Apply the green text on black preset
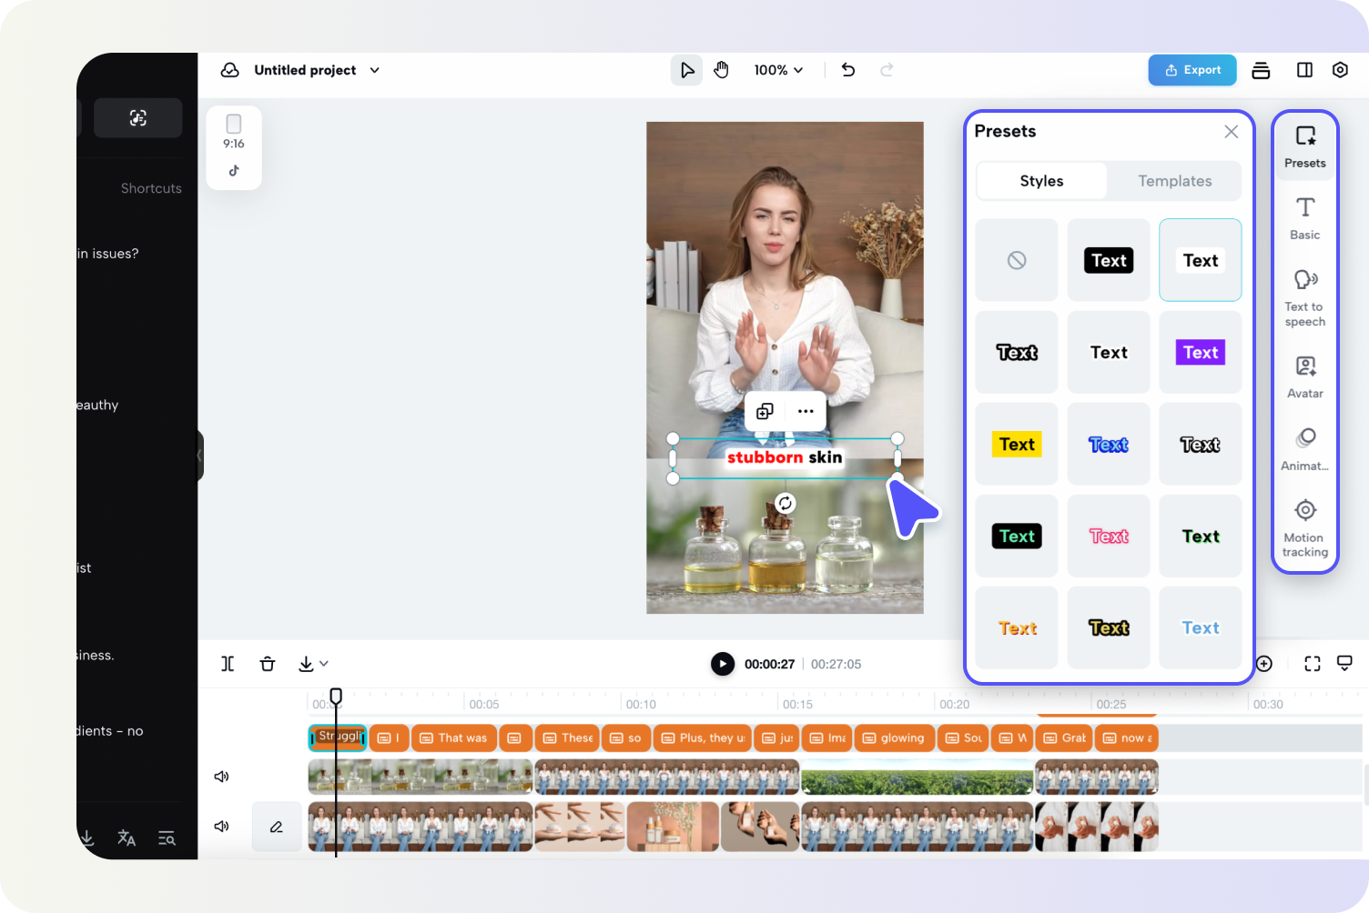Screen dimensions: 1369x913 1017,536
